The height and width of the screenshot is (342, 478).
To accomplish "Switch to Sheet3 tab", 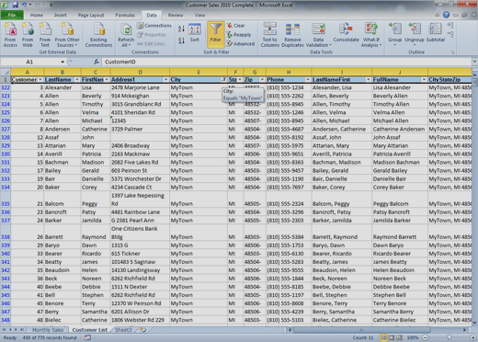I will coord(123,330).
